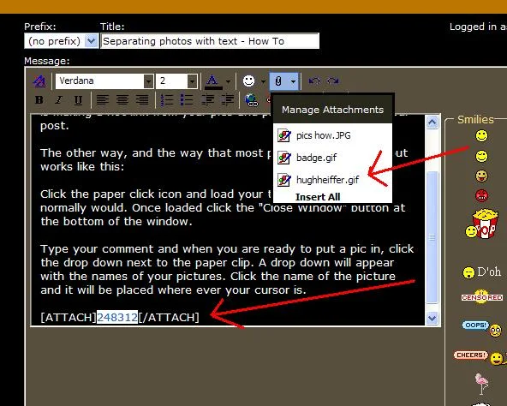Center align the text
The height and width of the screenshot is (406, 507).
[122, 100]
